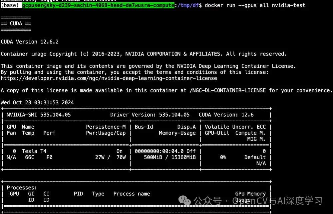
Task: Click the "Memory-Usage" column header
Action: (x=177, y=133)
